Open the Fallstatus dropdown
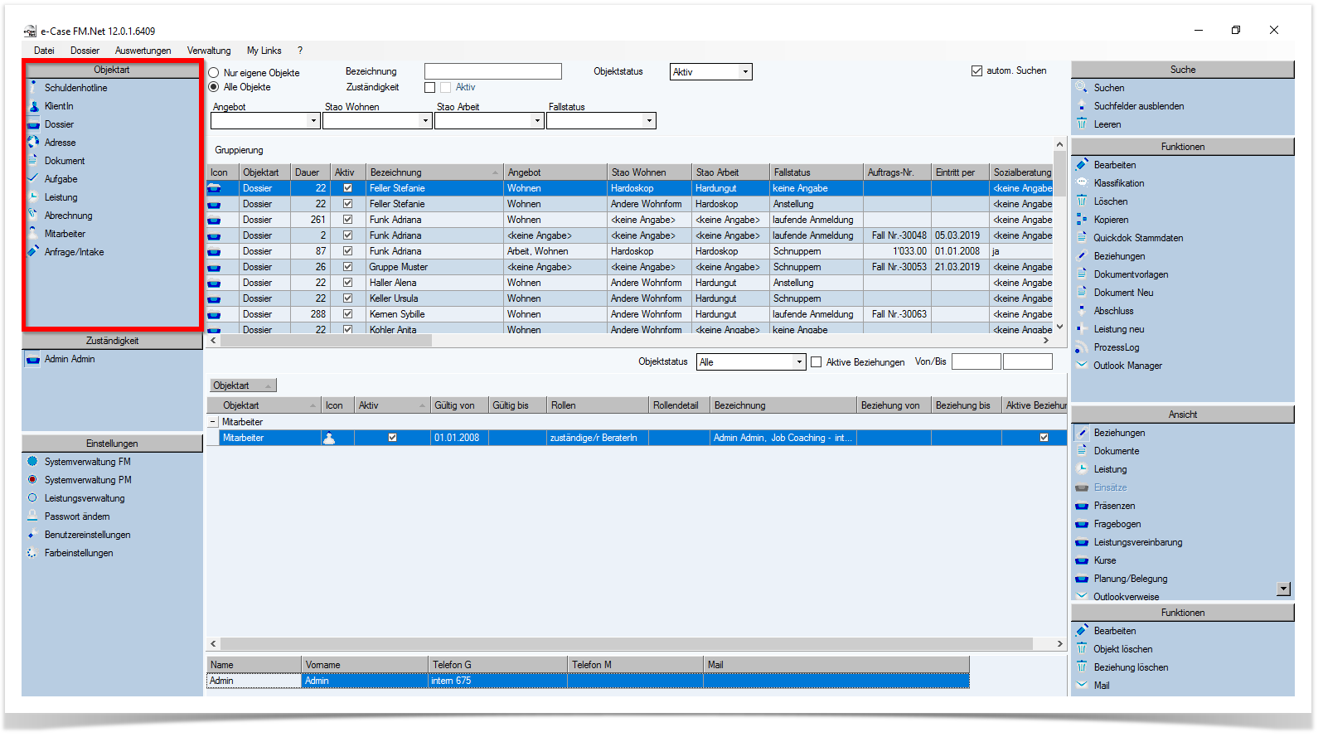 649,121
